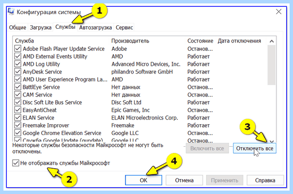Image resolution: width=293 pixels, height=194 pixels.
Task: Sort by the Состояние column header
Action: (x=200, y=41)
